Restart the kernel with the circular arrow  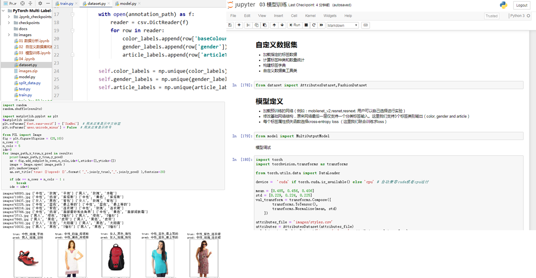[314, 25]
